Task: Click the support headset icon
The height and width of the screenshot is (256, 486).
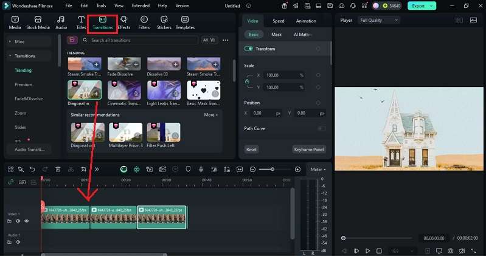Action: pyautogui.click(x=353, y=5)
